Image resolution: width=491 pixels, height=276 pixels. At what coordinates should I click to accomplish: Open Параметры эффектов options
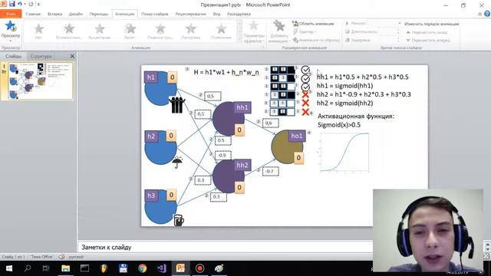click(253, 31)
